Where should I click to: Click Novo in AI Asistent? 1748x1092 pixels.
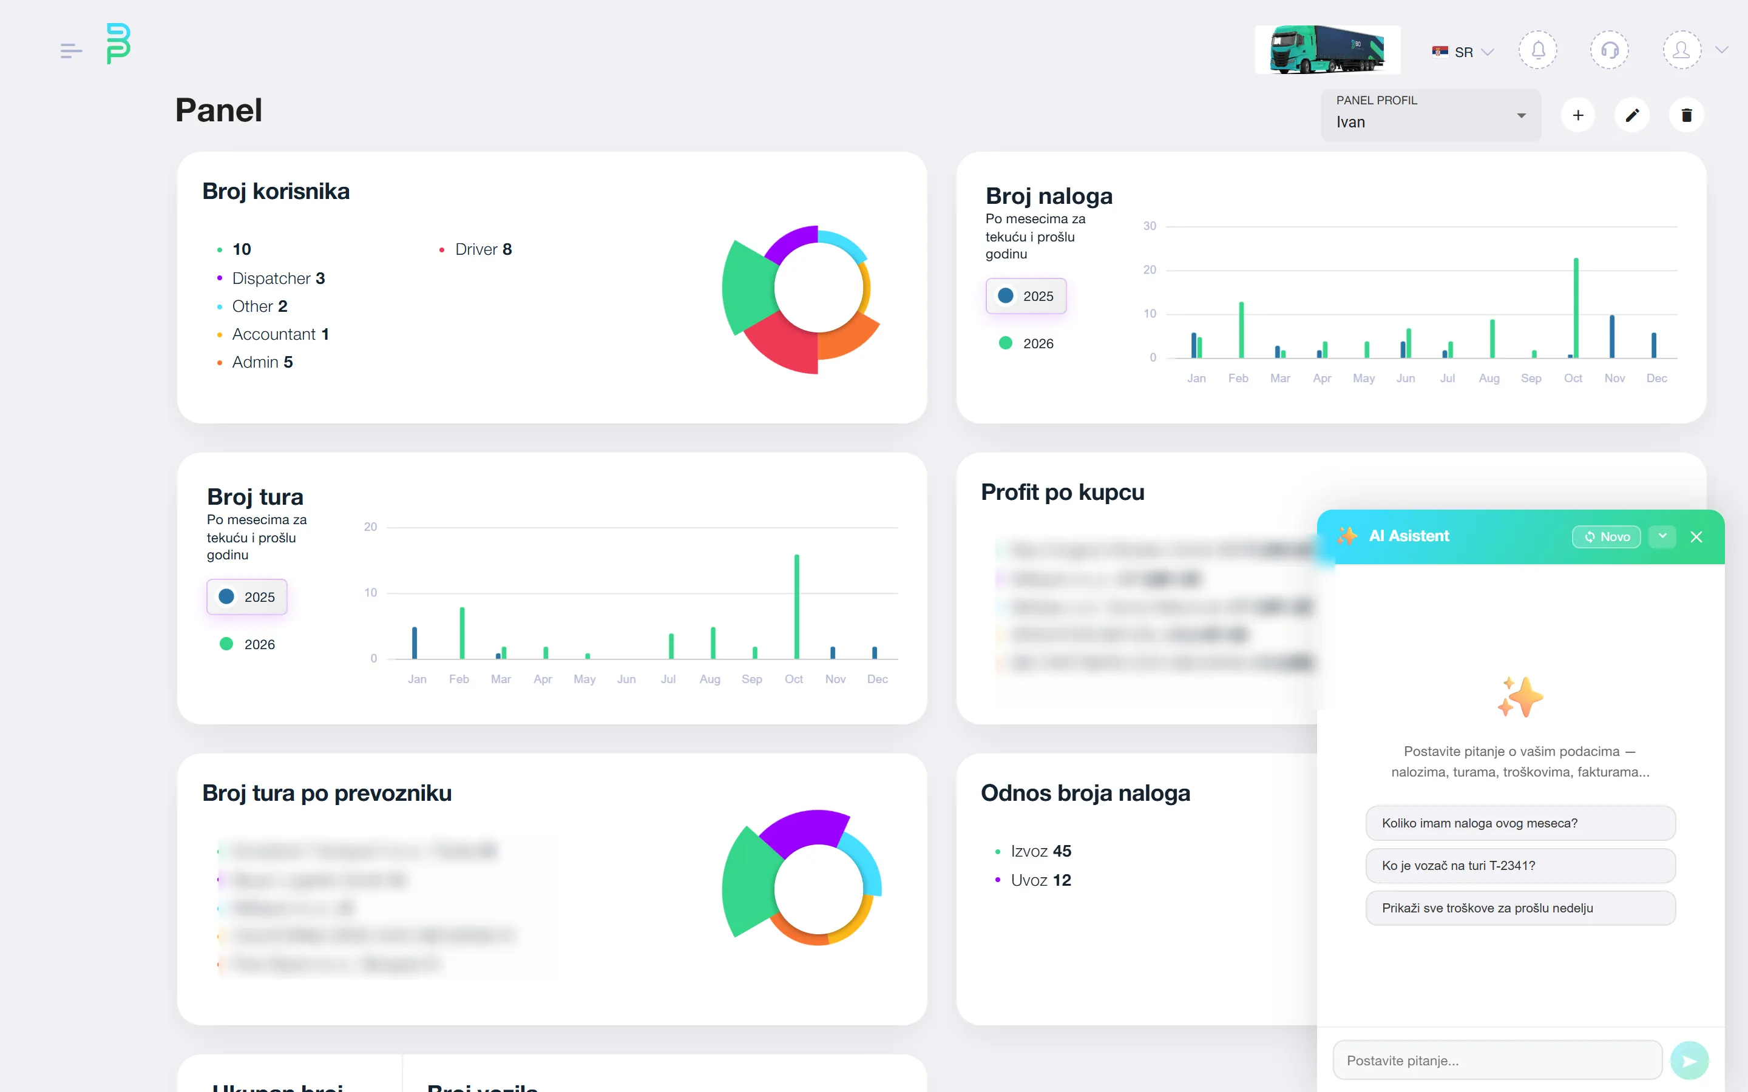[x=1607, y=537]
